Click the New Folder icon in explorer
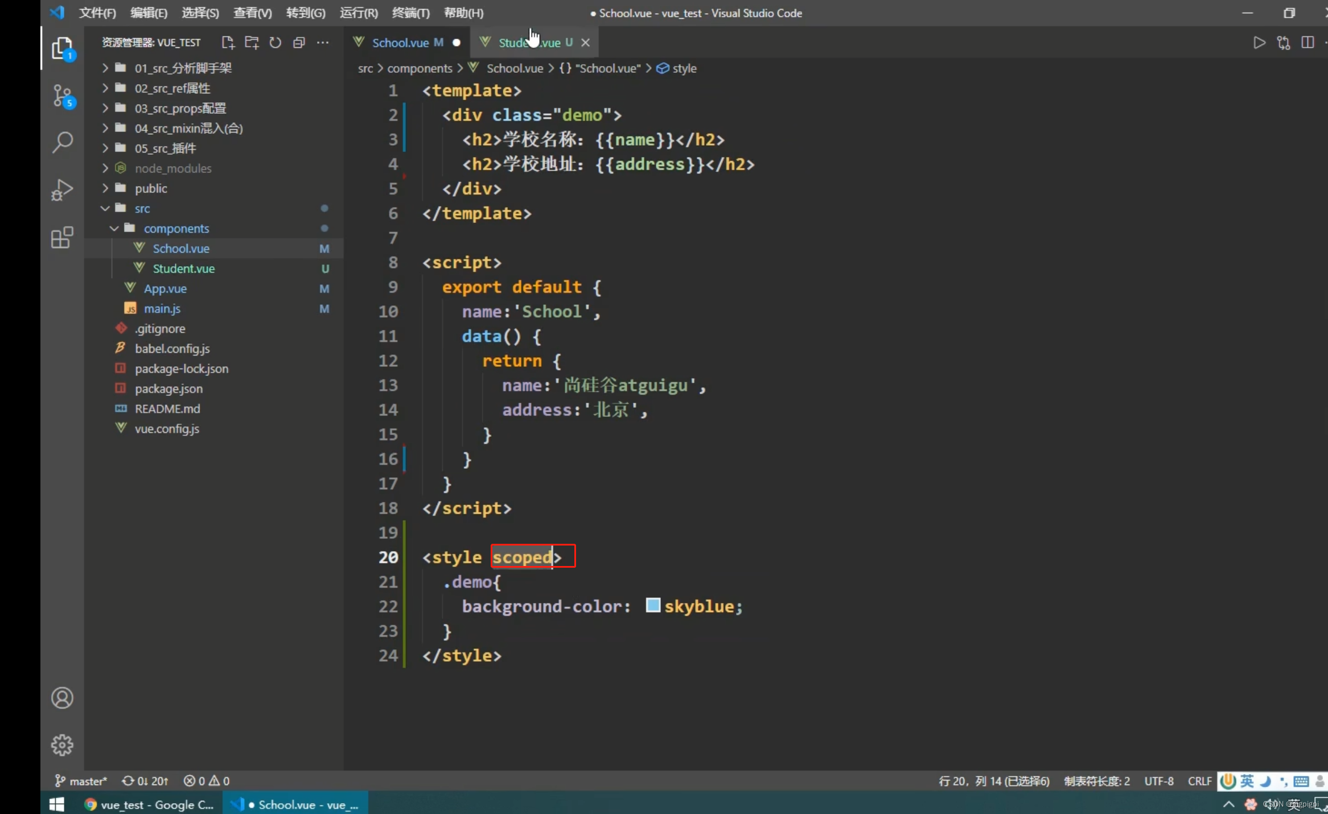Viewport: 1328px width, 814px height. (x=252, y=43)
